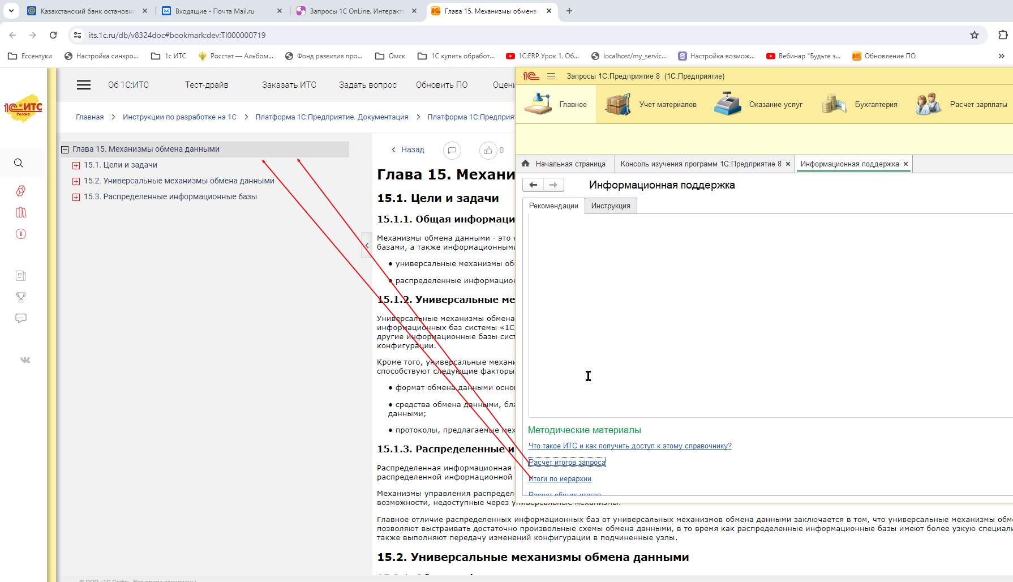Open the VK social link icon

click(x=25, y=360)
